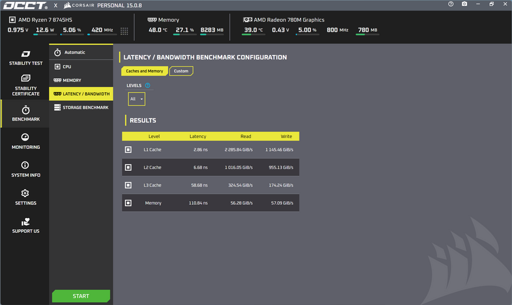512x305 pixels.
Task: Switch to Caches and Memory tab
Action: [x=144, y=71]
